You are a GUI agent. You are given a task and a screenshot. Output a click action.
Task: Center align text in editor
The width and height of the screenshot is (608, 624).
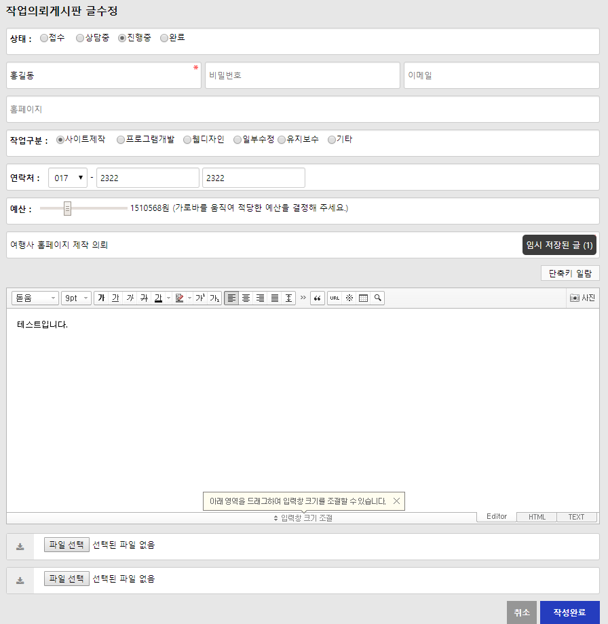coord(246,298)
